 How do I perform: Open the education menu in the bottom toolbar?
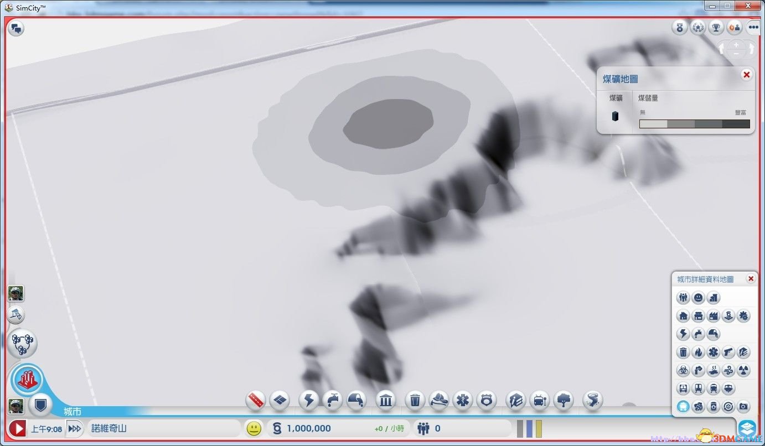(x=516, y=400)
